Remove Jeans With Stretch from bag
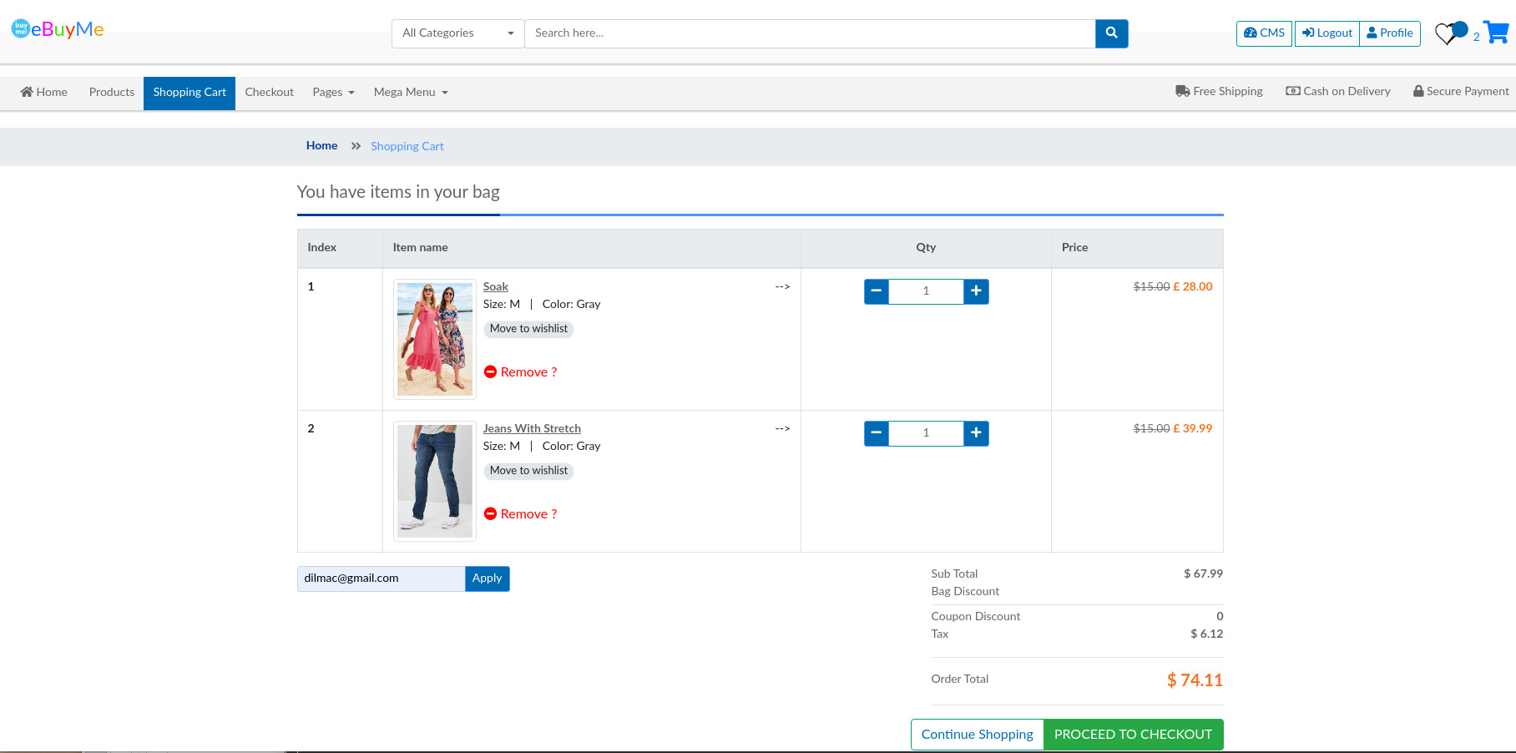This screenshot has height=753, width=1516. click(521, 514)
